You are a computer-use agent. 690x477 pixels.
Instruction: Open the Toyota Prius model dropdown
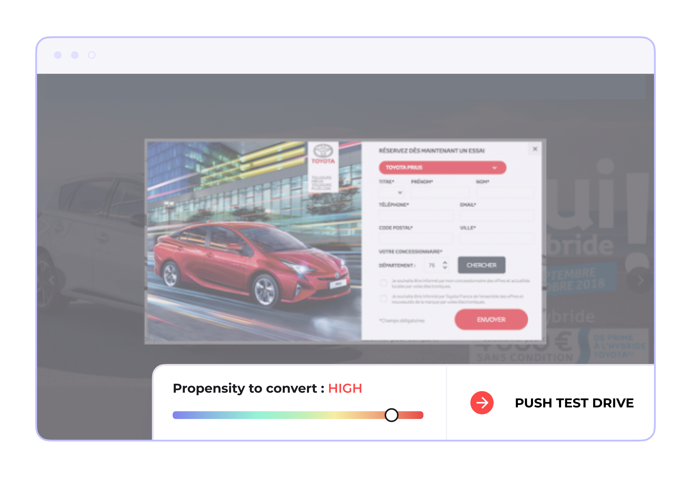tap(442, 167)
